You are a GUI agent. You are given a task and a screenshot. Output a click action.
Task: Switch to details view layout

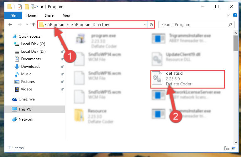(x=227, y=148)
